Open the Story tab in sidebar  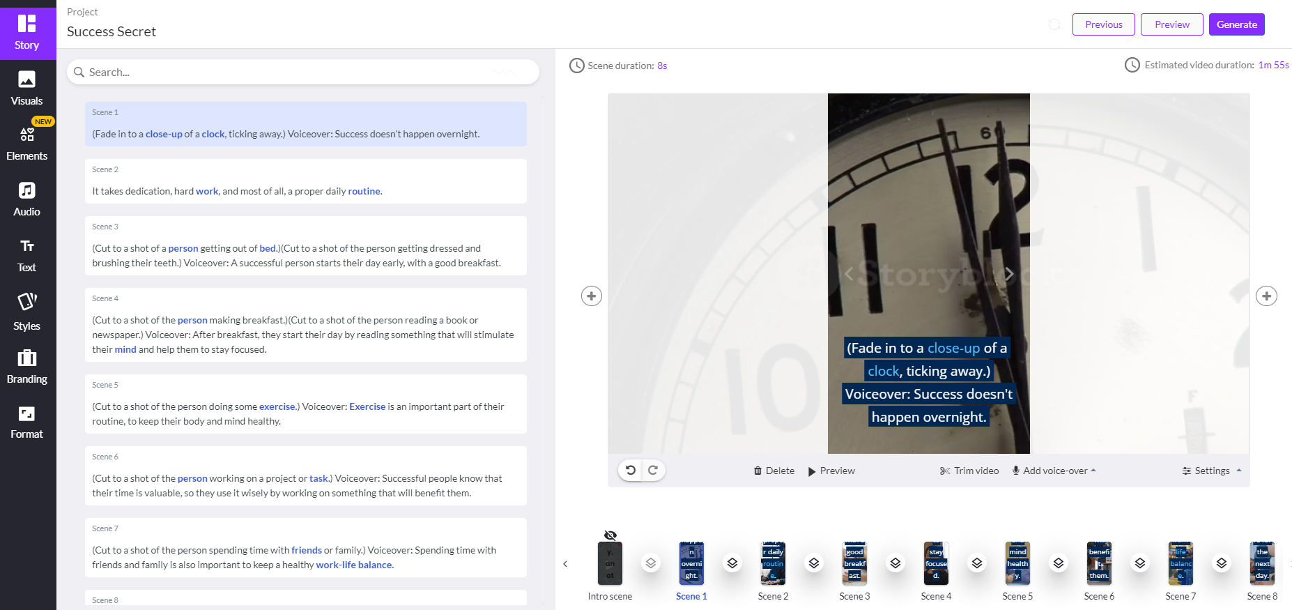pyautogui.click(x=27, y=33)
